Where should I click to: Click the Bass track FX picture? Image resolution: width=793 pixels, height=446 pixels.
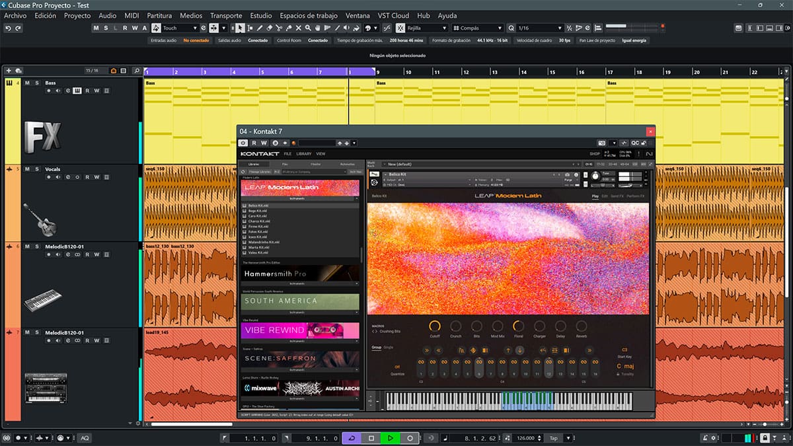click(43, 136)
